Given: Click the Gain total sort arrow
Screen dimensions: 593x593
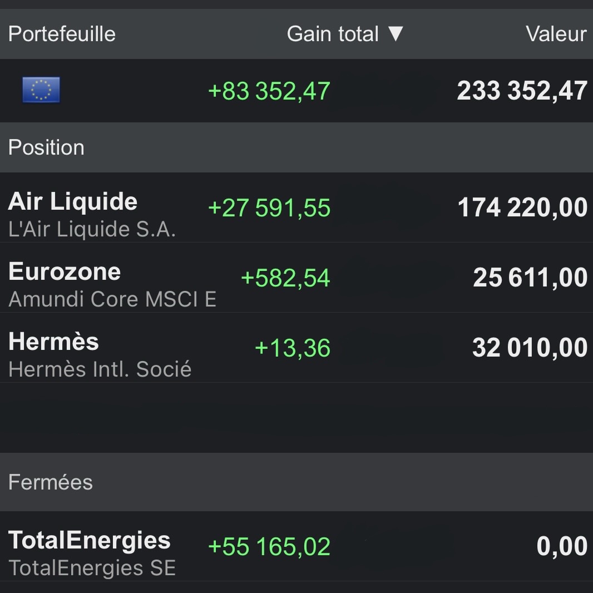Looking at the screenshot, I should 396,34.
